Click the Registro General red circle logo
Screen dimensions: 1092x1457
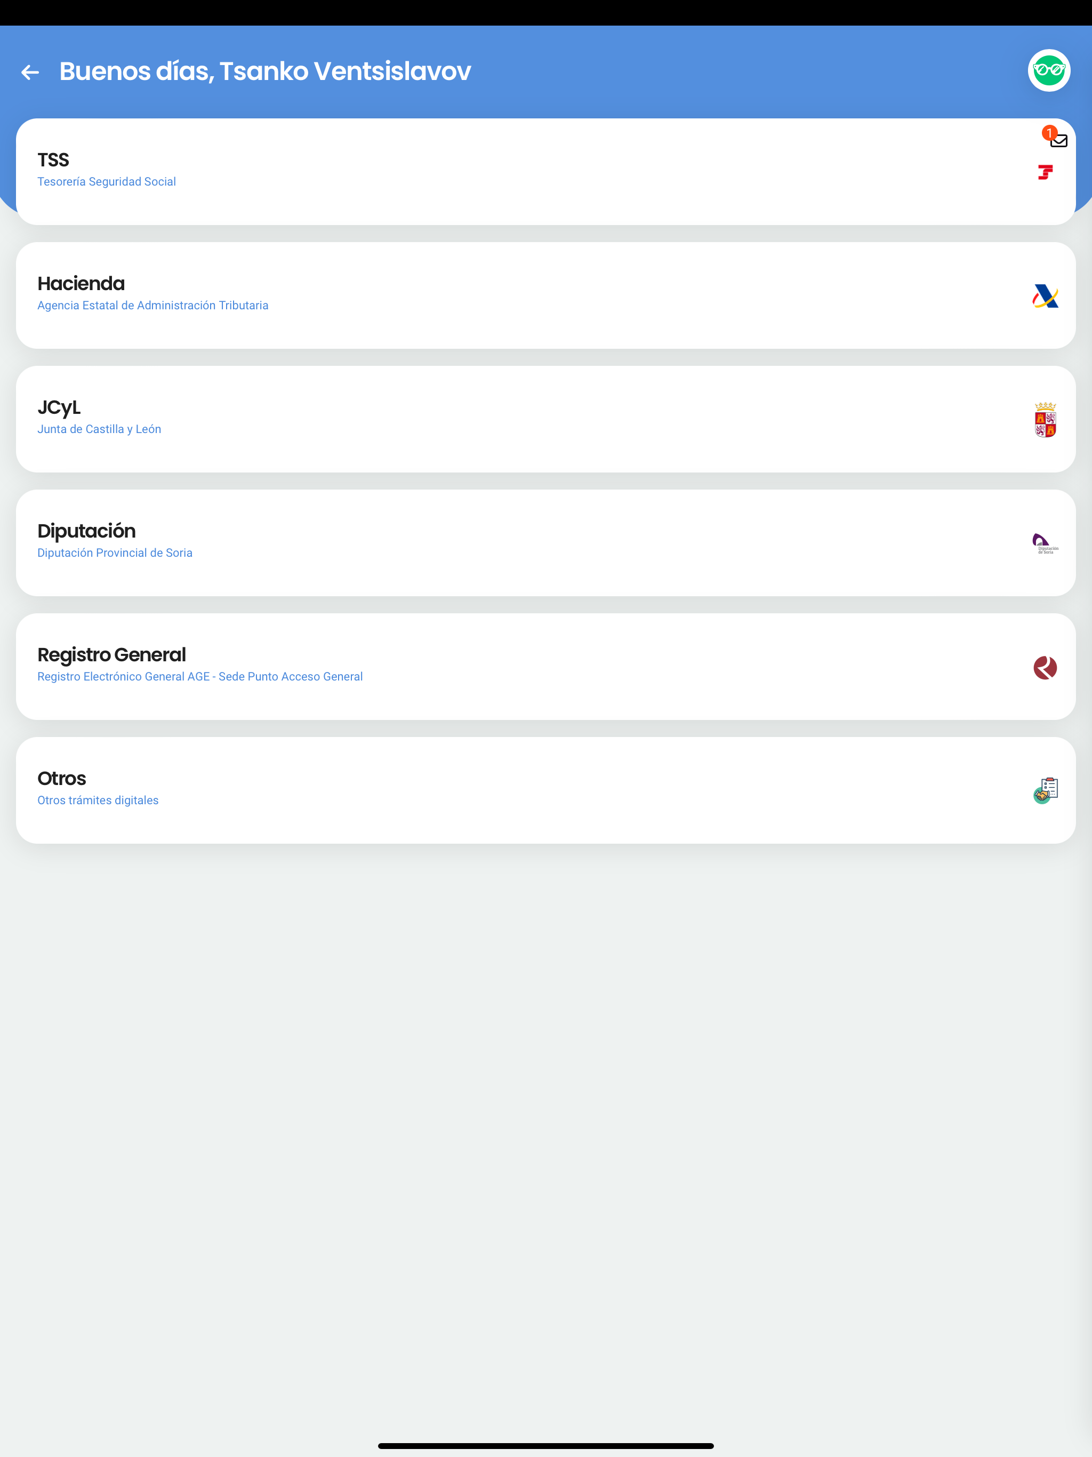1045,667
